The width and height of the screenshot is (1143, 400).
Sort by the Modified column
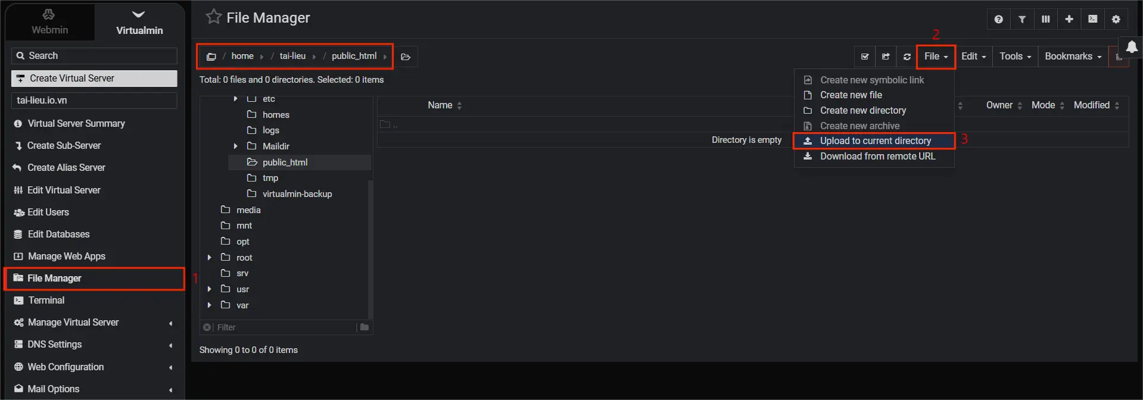[1097, 105]
